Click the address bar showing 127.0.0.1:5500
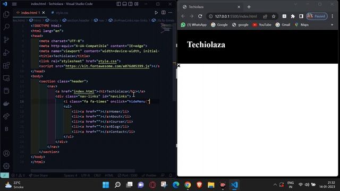 236,16
